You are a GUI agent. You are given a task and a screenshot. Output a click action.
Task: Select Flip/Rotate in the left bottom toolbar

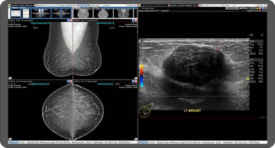click(98, 143)
